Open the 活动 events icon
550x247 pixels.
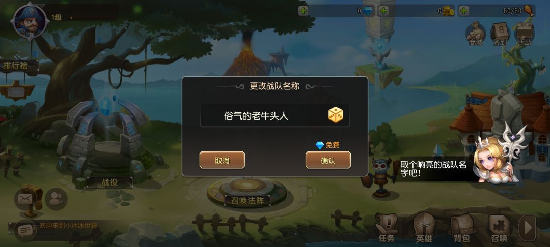point(525,34)
